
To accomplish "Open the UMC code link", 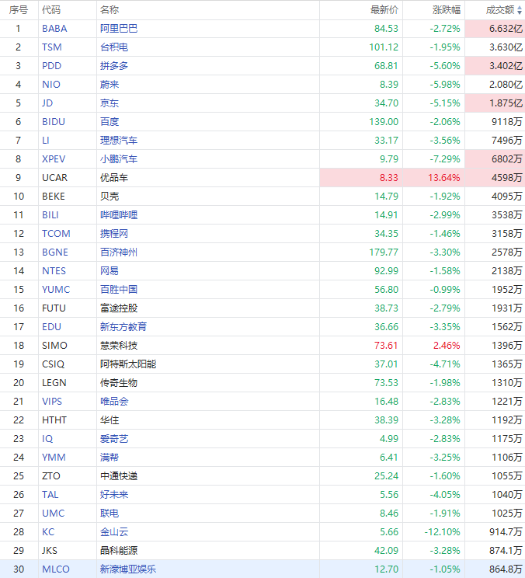I will [x=54, y=514].
